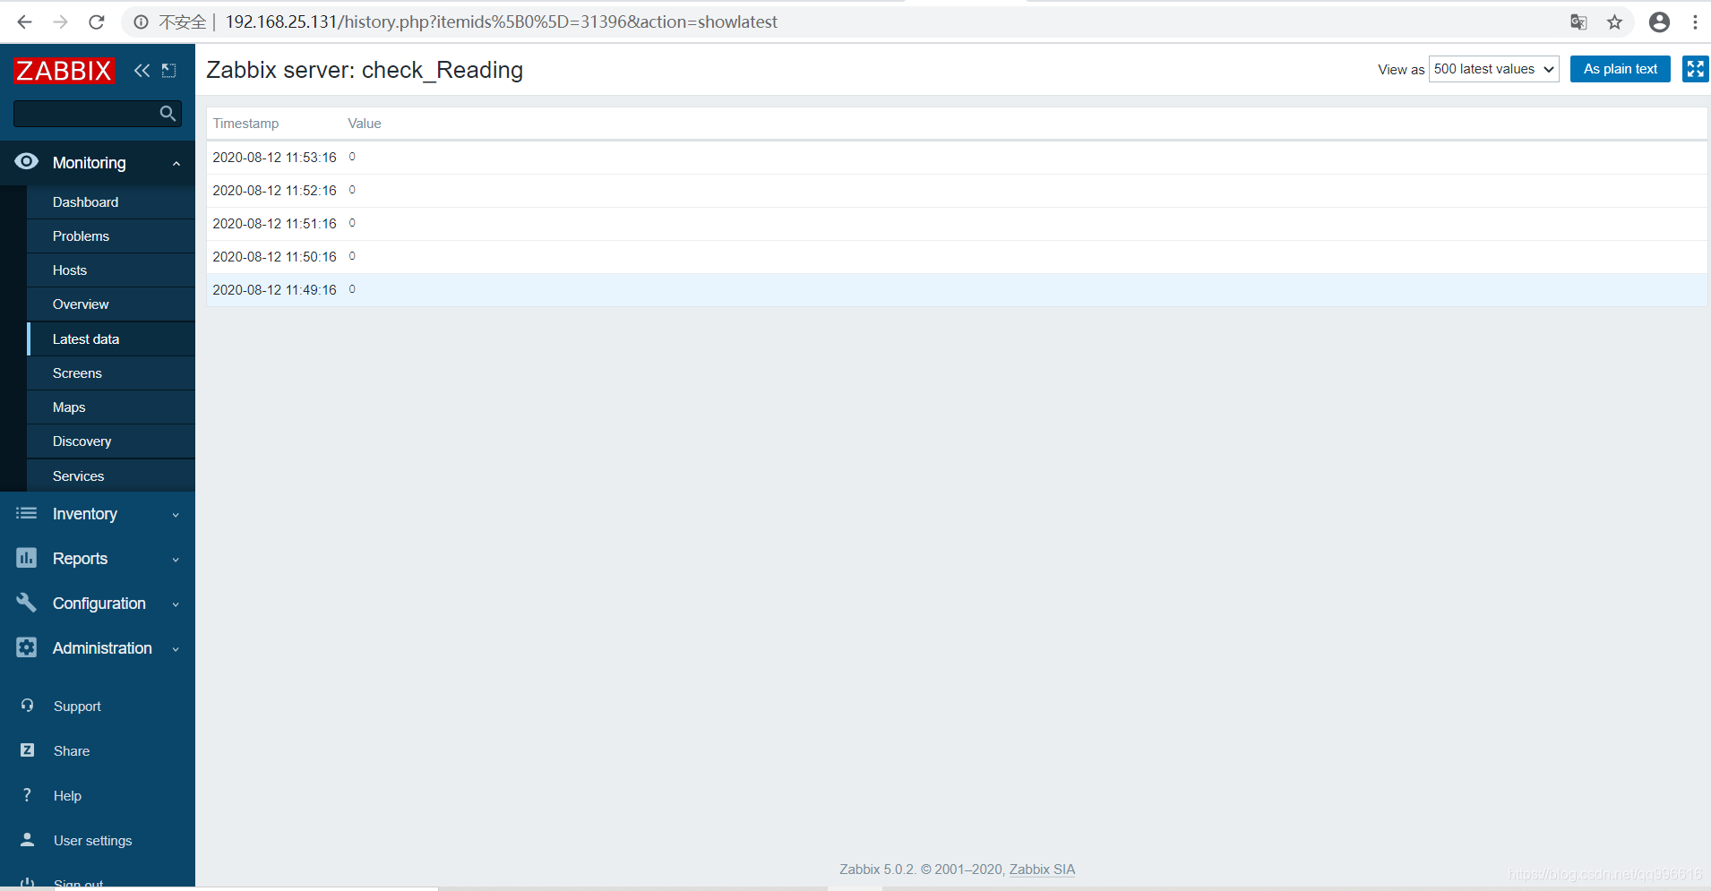Viewport: 1711px width, 891px height.
Task: Click the Value column header
Action: click(x=365, y=124)
